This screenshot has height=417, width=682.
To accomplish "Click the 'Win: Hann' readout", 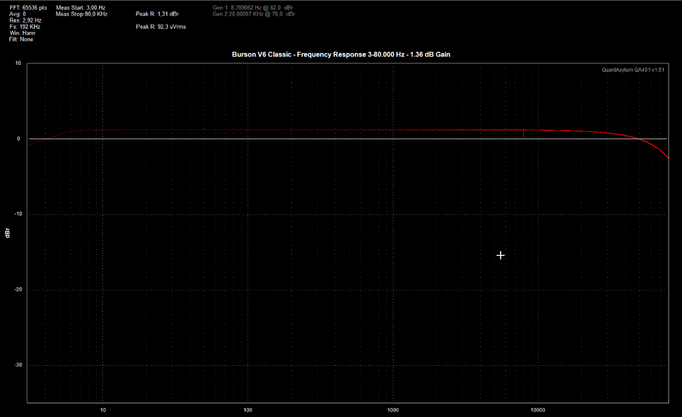I will (23, 33).
